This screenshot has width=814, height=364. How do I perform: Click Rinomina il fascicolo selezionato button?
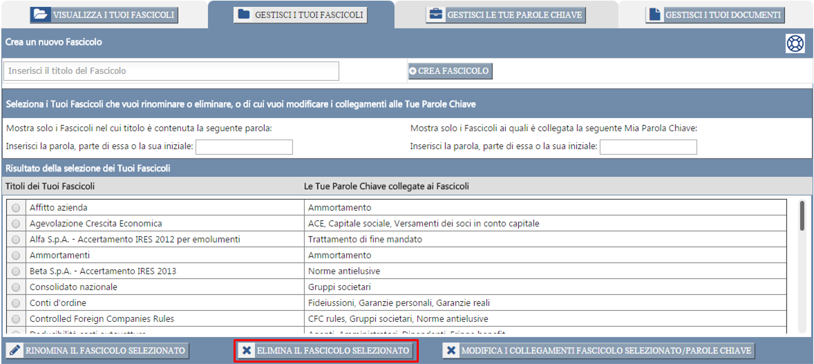[x=97, y=351]
